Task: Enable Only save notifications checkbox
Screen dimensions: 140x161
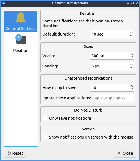Action: click(x=45, y=118)
